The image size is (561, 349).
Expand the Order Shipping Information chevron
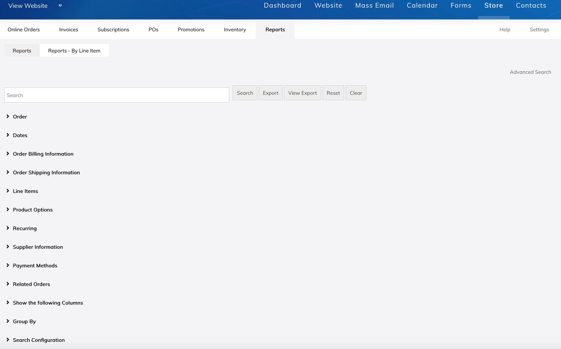8,172
